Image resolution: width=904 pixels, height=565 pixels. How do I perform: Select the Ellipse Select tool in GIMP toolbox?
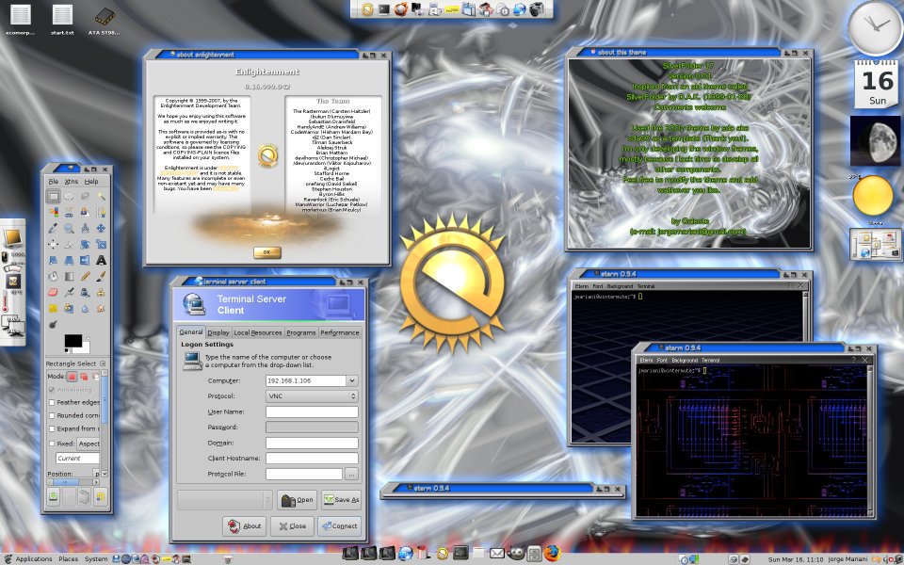pyautogui.click(x=69, y=196)
